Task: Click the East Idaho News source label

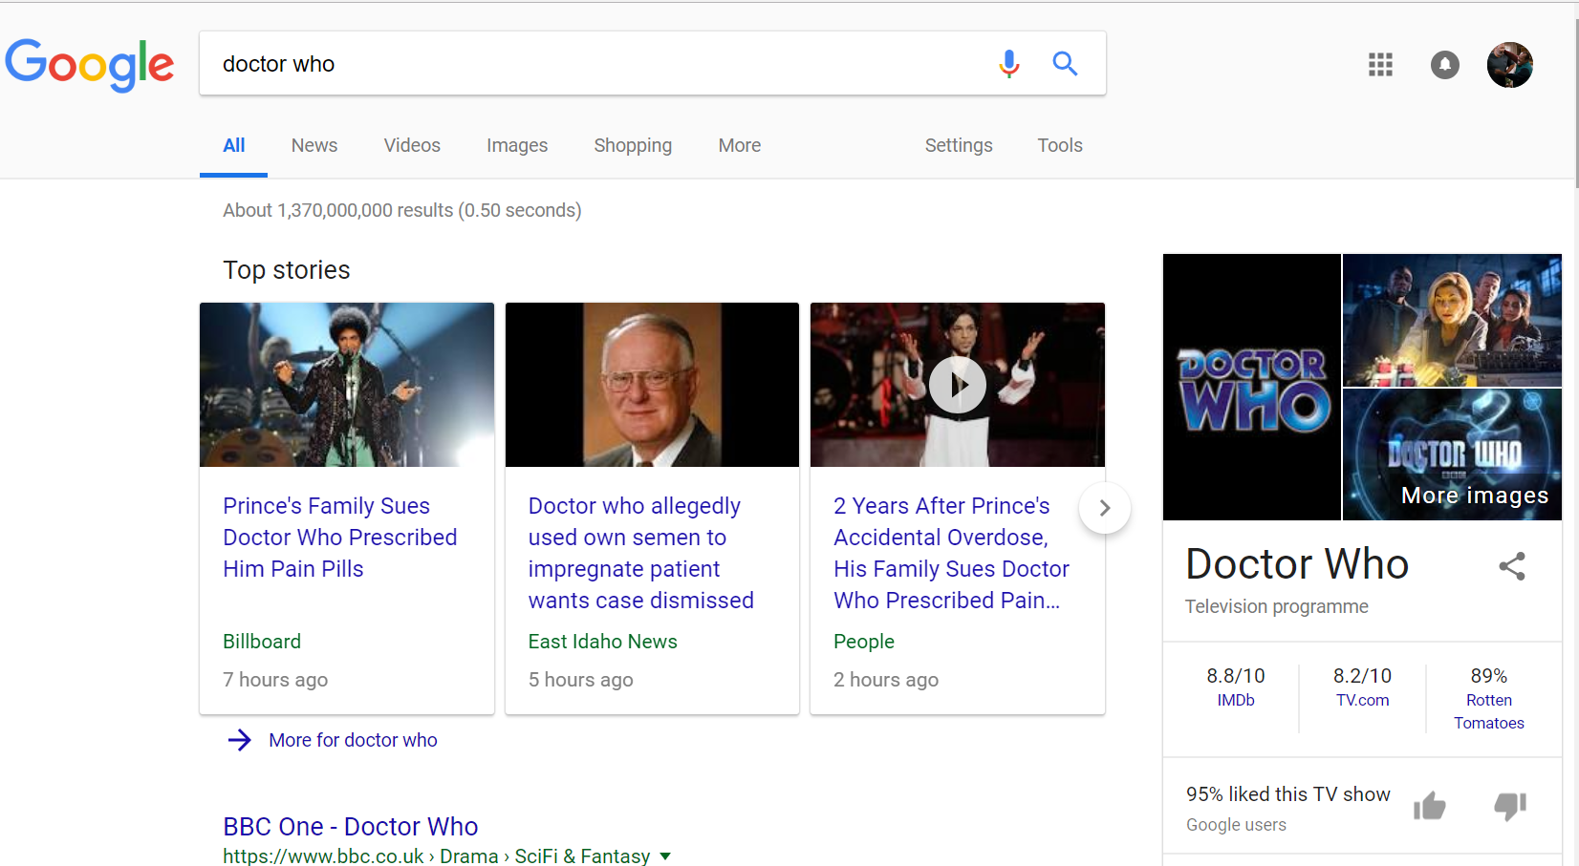Action: pyautogui.click(x=603, y=642)
